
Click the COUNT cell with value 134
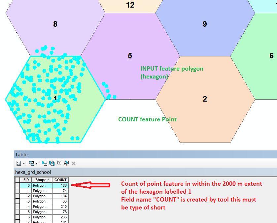(x=60, y=196)
